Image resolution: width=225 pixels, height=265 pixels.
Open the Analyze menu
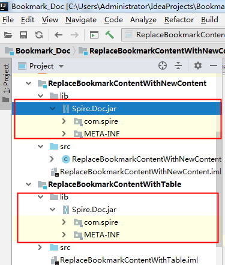(x=143, y=20)
